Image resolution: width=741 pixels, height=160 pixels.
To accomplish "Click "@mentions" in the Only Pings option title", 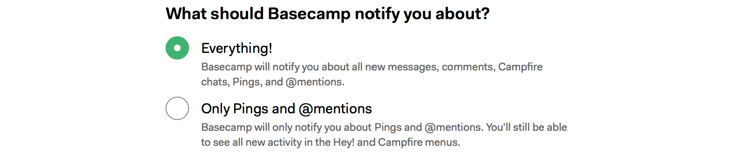I will [335, 109].
